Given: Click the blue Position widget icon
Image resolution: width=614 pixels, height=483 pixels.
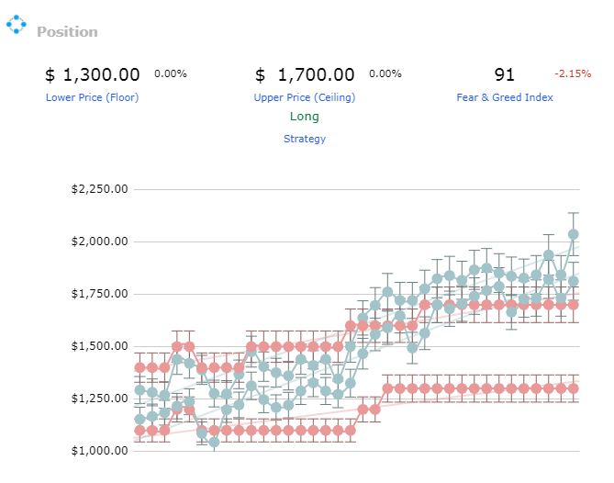Looking at the screenshot, I should pos(16,24).
